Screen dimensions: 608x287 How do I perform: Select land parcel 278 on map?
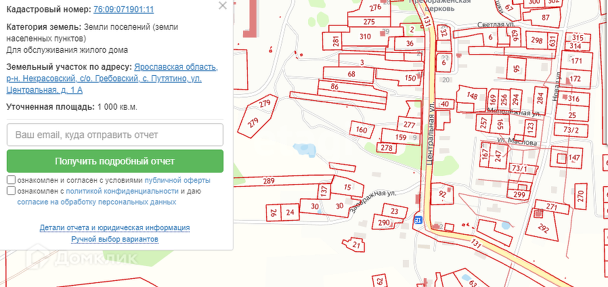[x=387, y=148]
